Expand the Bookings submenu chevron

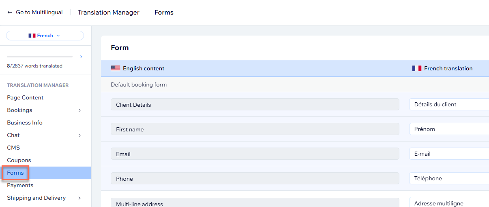click(x=79, y=110)
